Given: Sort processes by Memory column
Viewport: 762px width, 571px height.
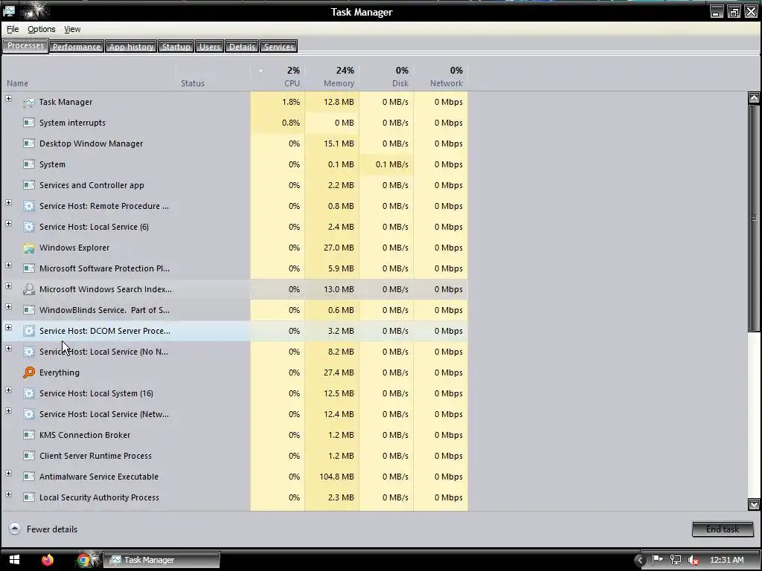Looking at the screenshot, I should click(333, 77).
